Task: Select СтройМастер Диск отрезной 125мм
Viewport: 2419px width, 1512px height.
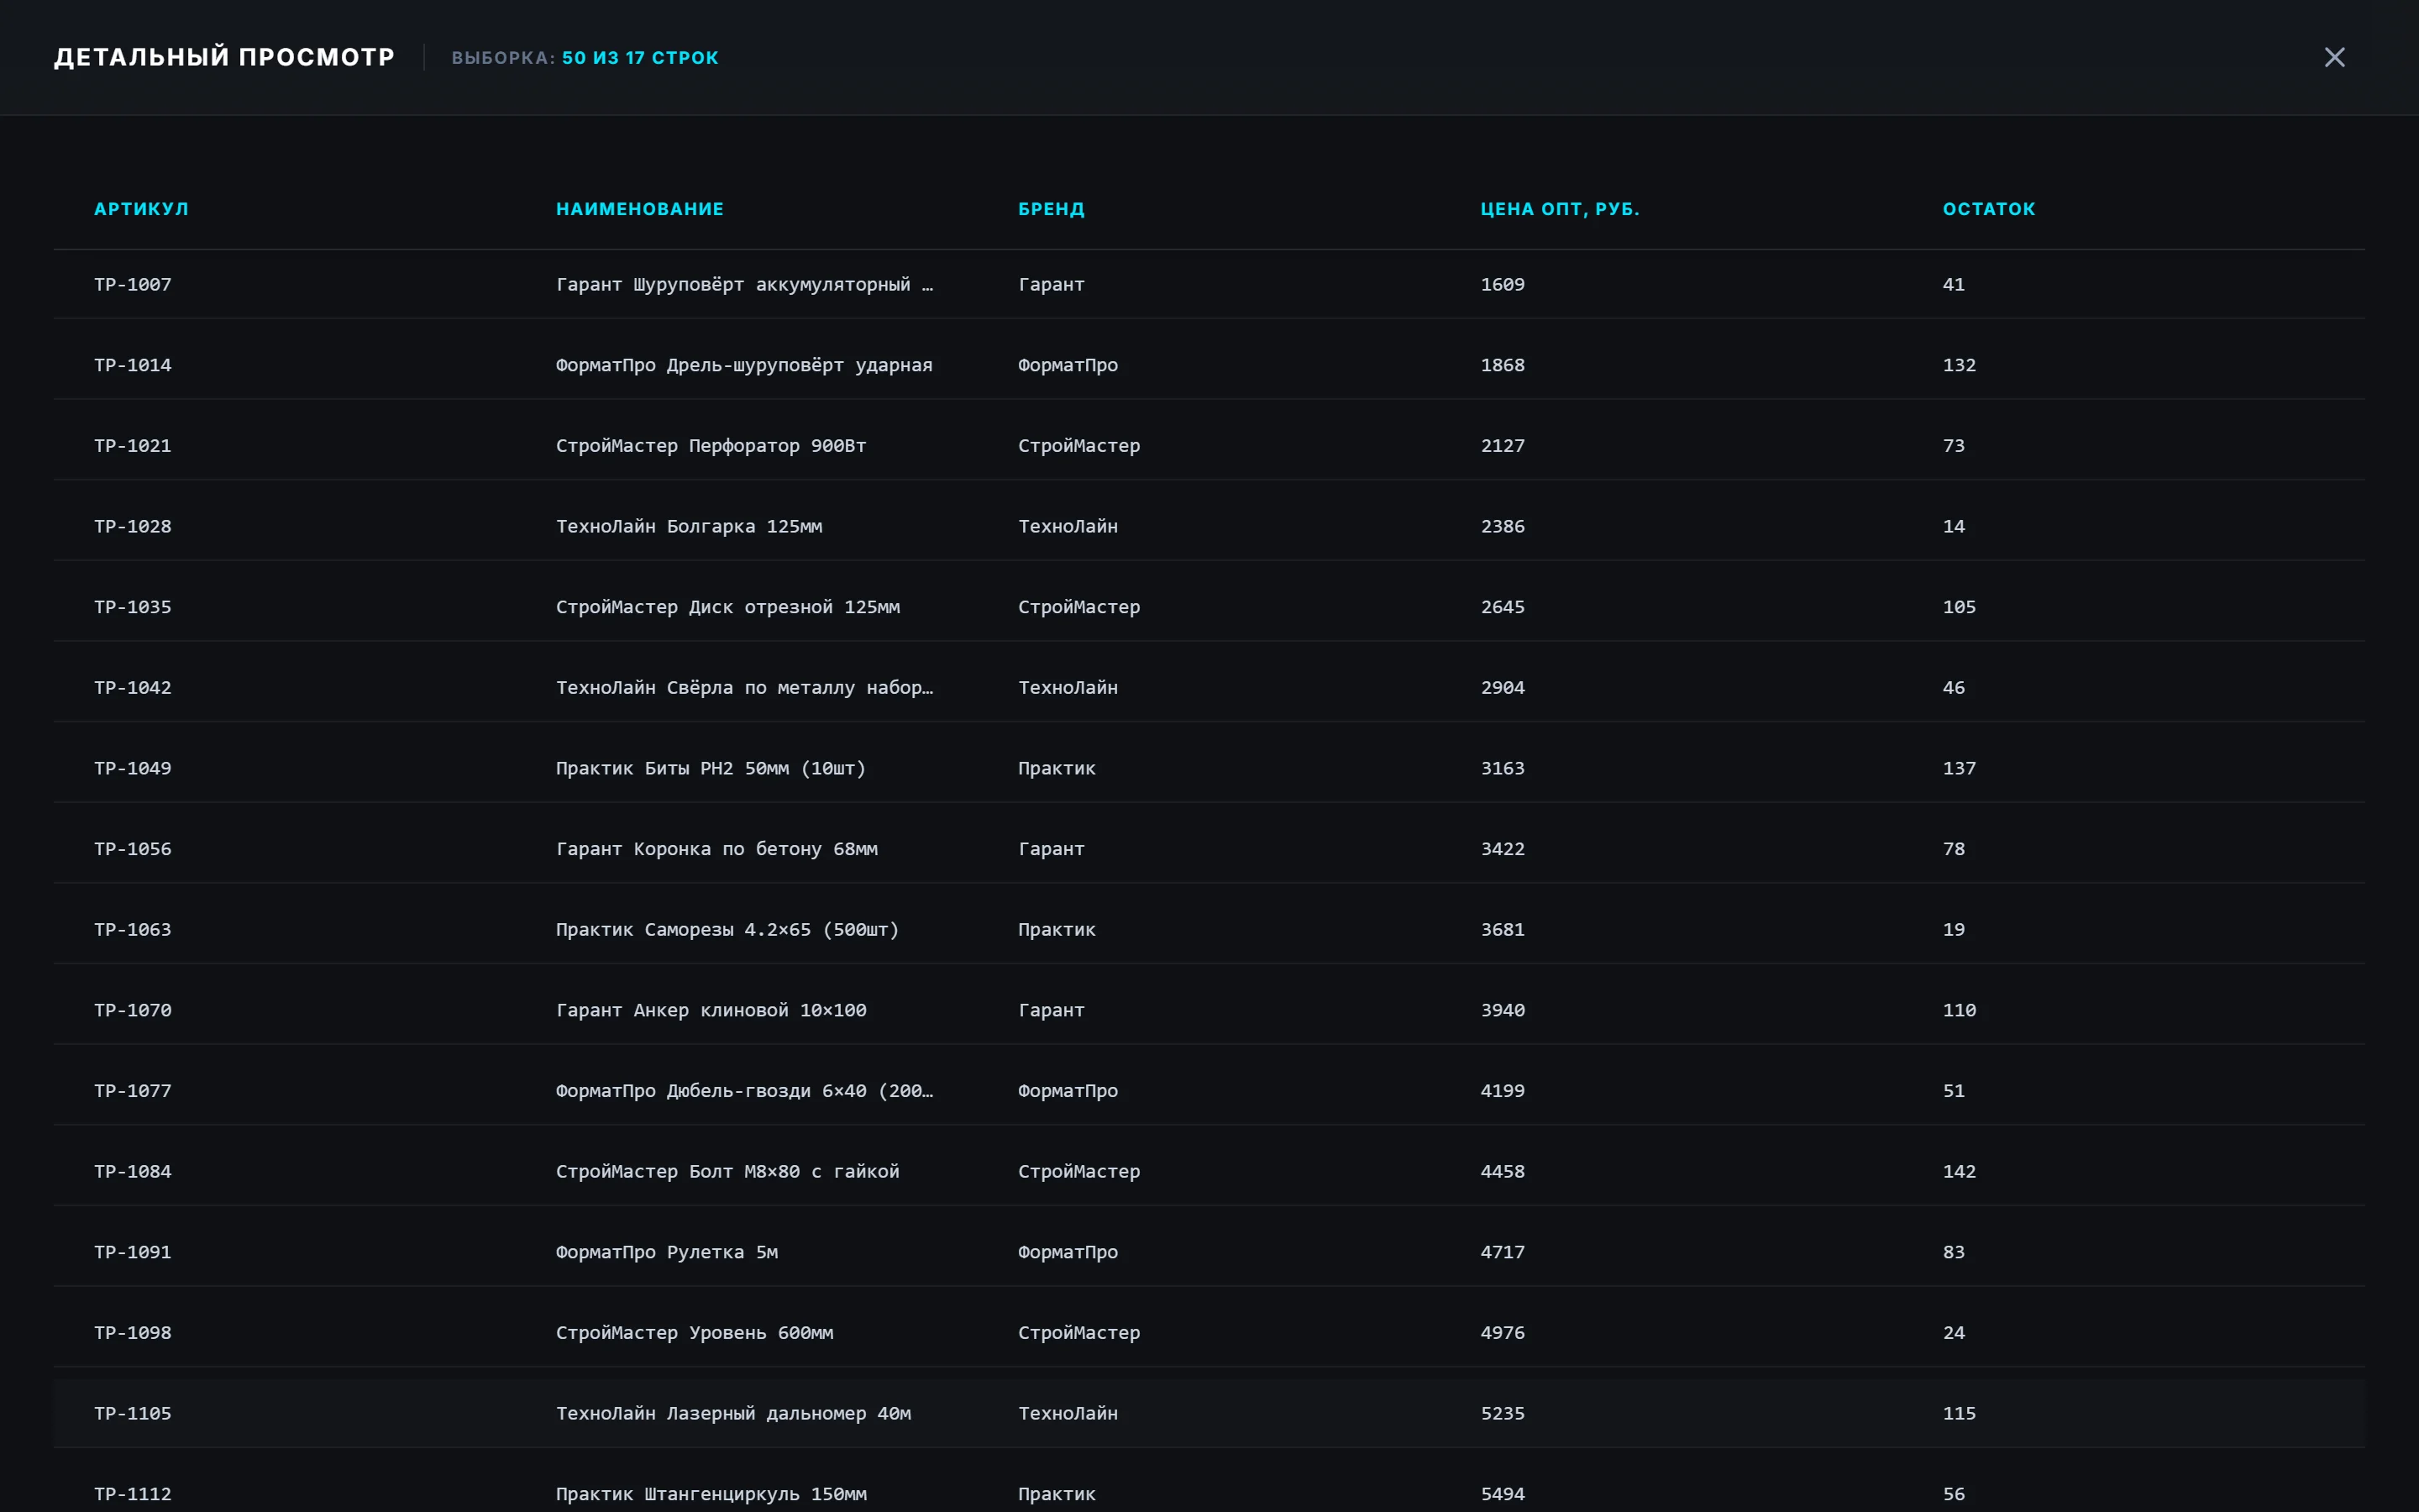Action: 727,607
